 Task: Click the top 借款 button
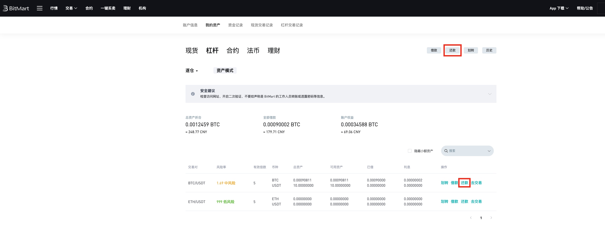[434, 50]
